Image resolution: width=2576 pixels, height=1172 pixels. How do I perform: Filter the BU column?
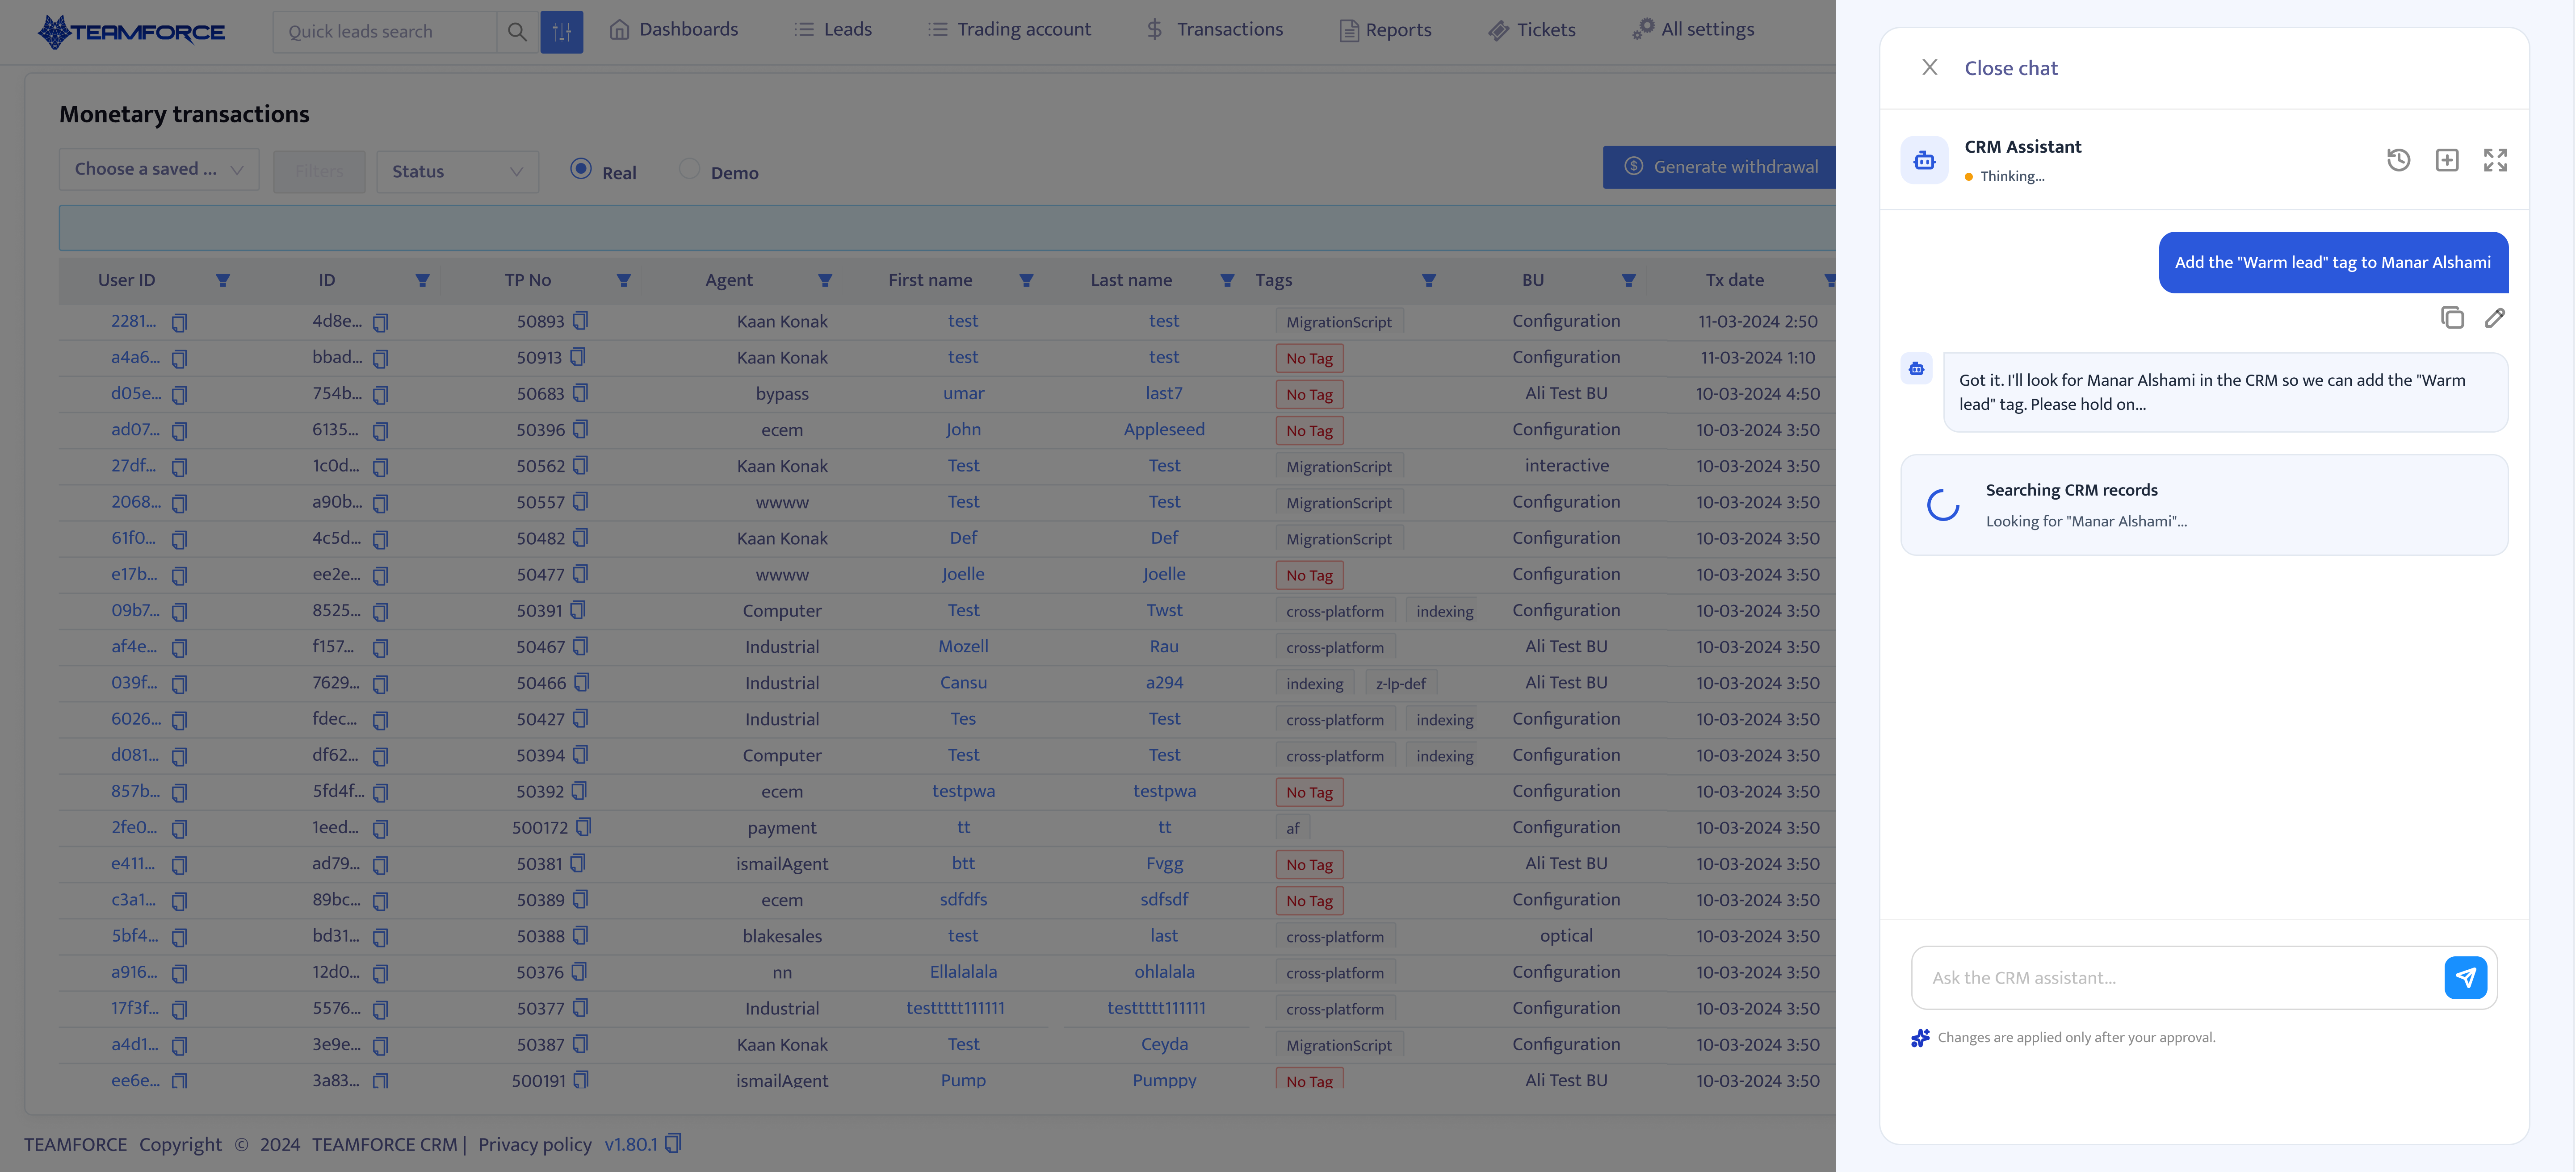[x=1629, y=281]
